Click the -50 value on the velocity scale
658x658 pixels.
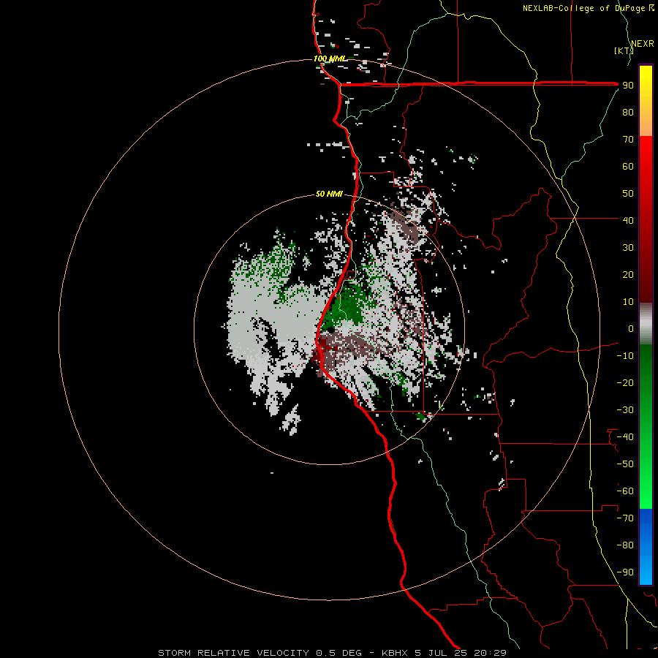[x=625, y=464]
